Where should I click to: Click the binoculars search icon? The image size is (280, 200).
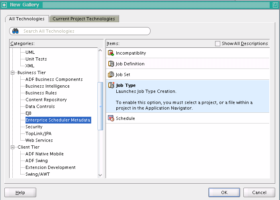[16, 31]
